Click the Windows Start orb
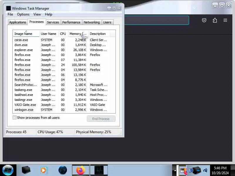 (x=8, y=170)
